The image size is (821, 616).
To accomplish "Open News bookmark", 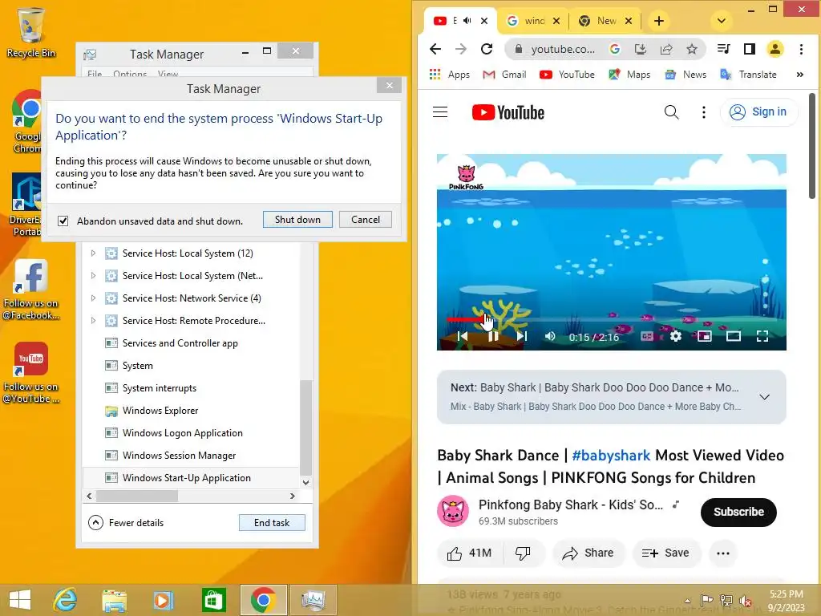I will coord(686,75).
